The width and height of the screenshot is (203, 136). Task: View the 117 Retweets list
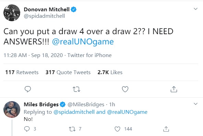pyautogui.click(x=22, y=72)
